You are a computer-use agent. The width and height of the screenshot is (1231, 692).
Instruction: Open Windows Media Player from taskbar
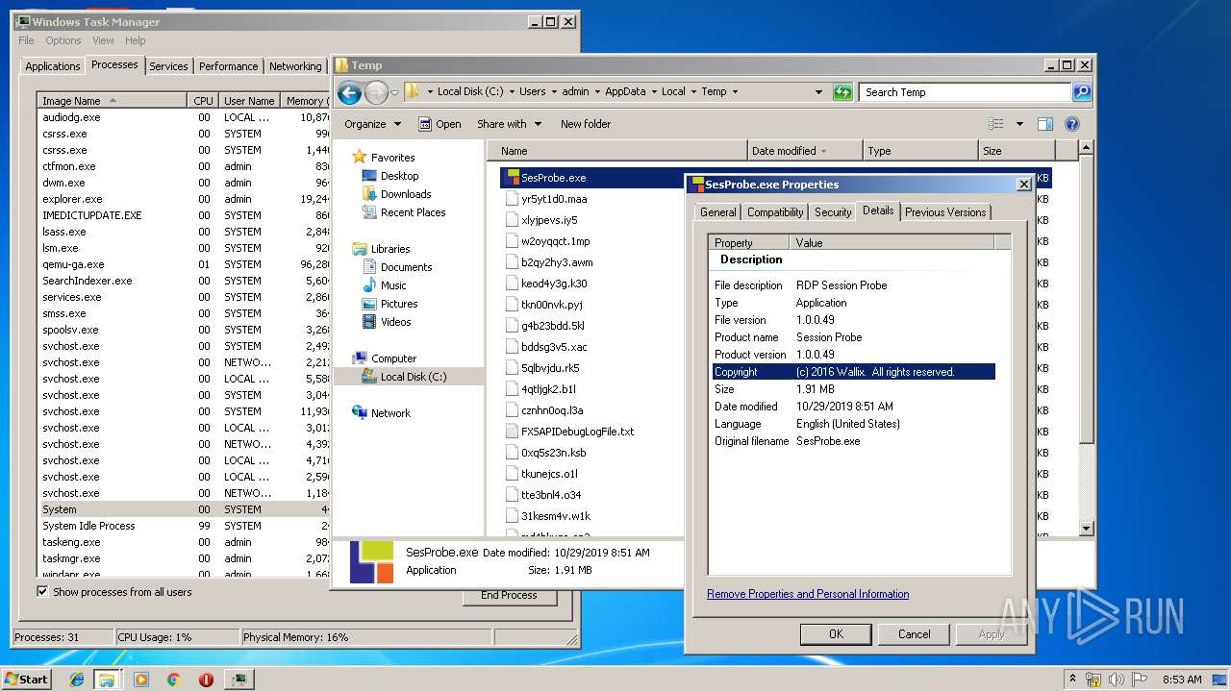141,680
